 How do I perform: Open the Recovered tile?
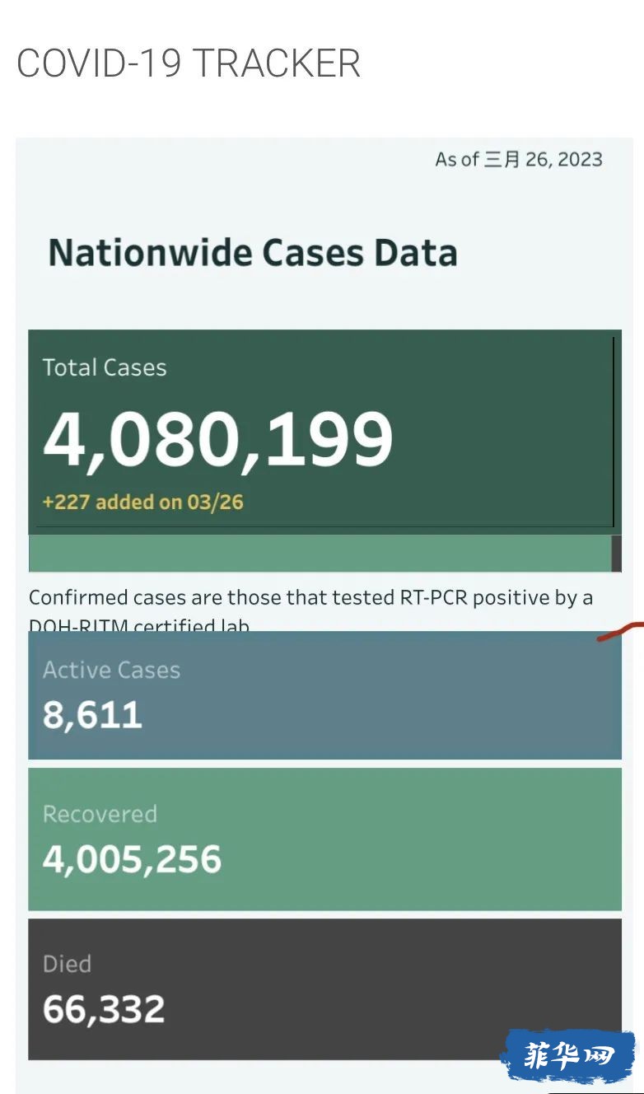pyautogui.click(x=325, y=839)
